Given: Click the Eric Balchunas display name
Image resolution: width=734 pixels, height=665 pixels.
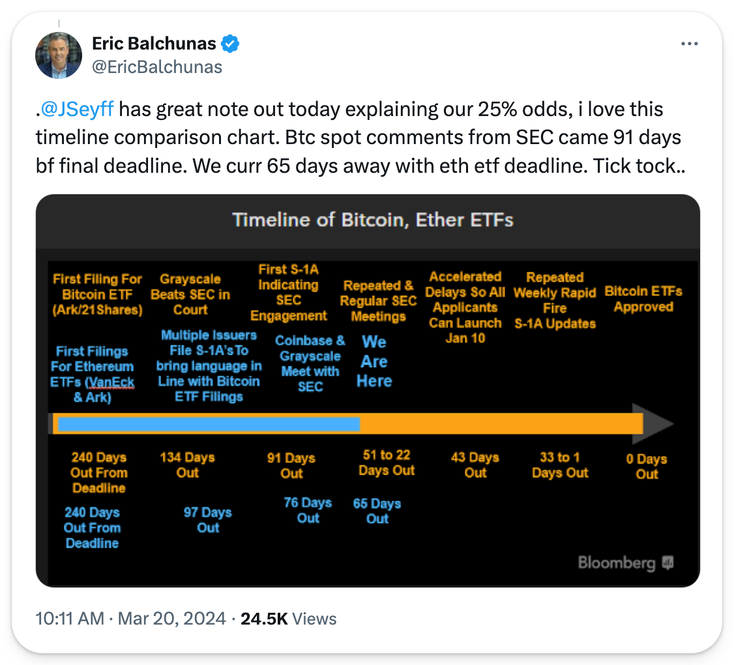Looking at the screenshot, I should click(x=154, y=44).
